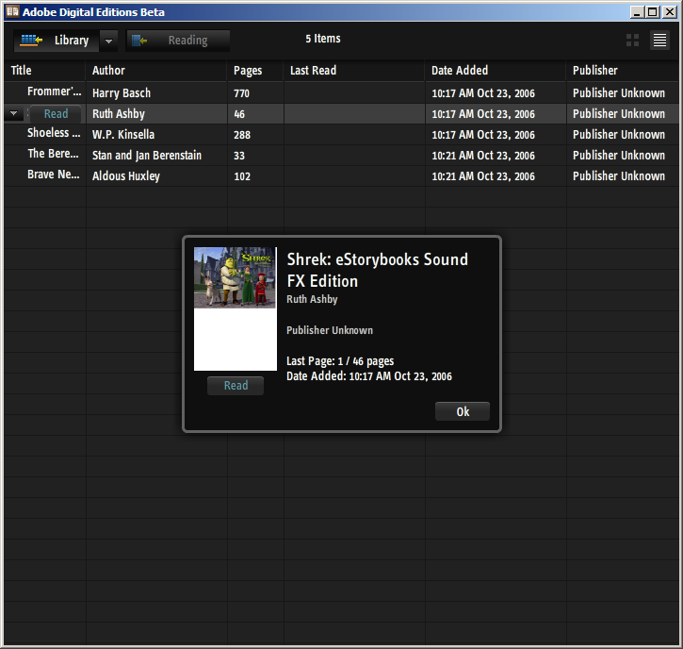Maximize the Adobe Digital Editions window

pyautogui.click(x=653, y=12)
